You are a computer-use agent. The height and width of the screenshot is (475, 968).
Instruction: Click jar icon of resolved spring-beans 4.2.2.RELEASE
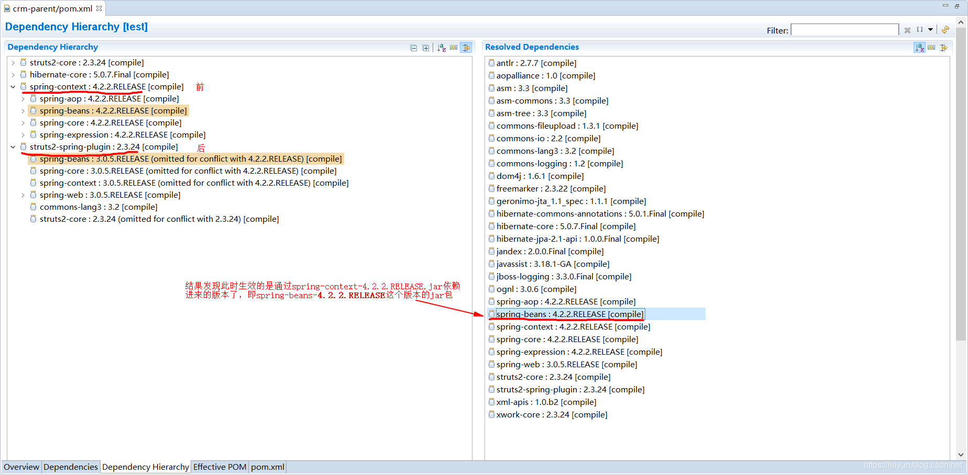491,314
